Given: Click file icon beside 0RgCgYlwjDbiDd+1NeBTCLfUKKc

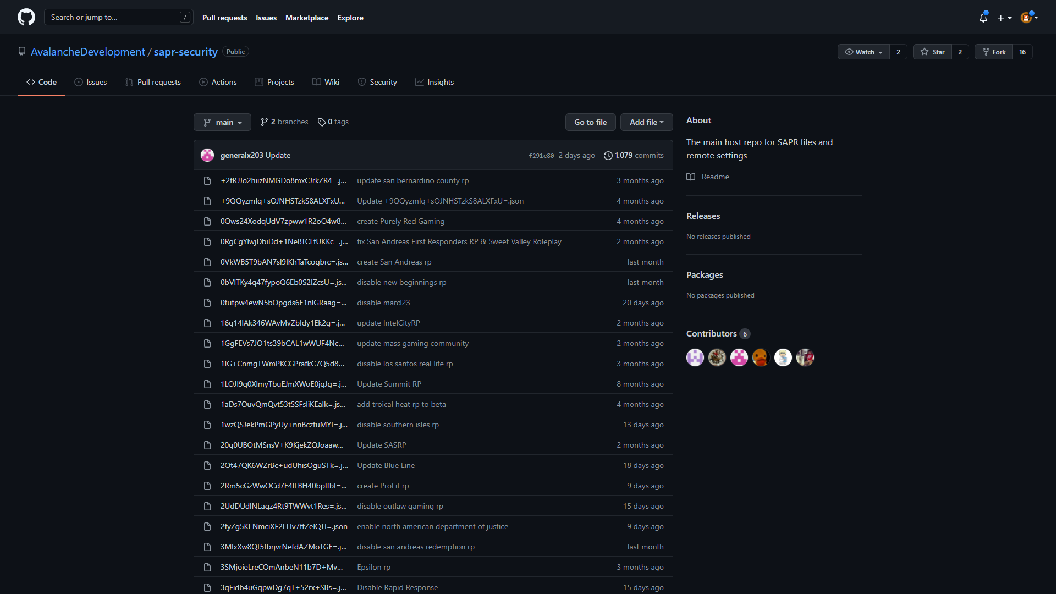Looking at the screenshot, I should (207, 241).
